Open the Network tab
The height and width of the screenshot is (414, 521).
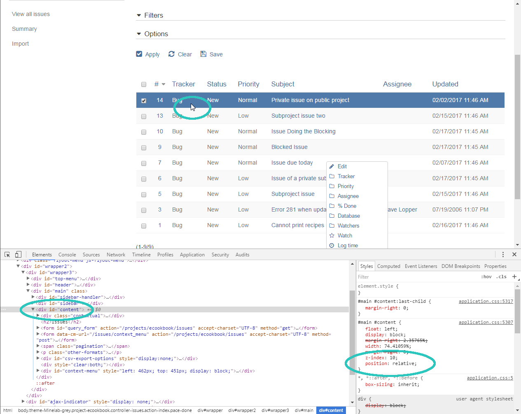116,255
